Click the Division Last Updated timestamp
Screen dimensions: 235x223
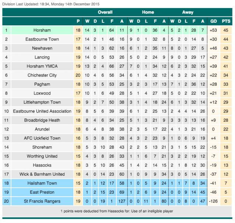[x=51, y=4]
